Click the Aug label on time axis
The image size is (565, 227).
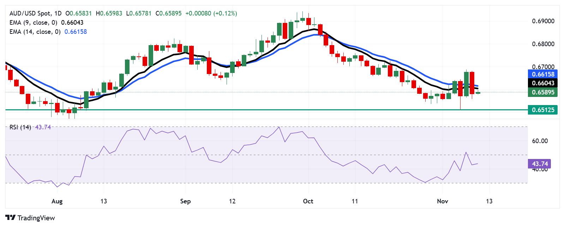pos(57,201)
